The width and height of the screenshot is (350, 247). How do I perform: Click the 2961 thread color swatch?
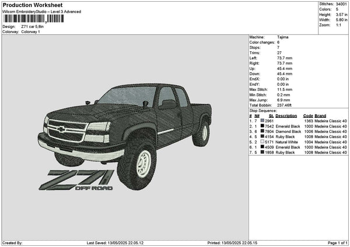[x=262, y=121]
